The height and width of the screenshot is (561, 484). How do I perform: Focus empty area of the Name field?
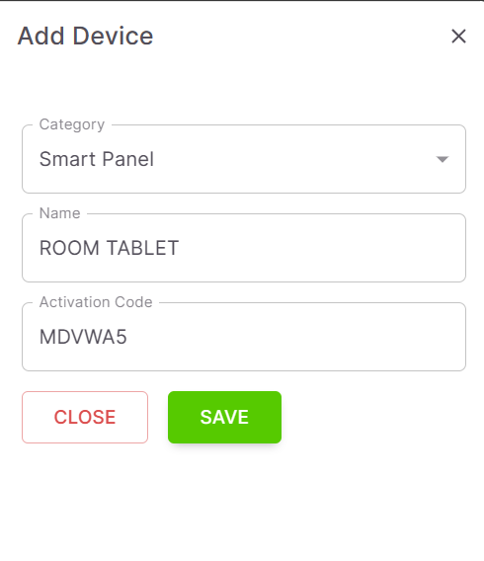(322, 248)
